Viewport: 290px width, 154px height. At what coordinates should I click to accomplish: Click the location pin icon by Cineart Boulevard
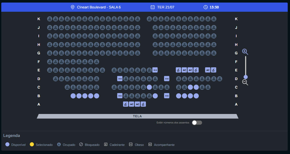point(73,7)
